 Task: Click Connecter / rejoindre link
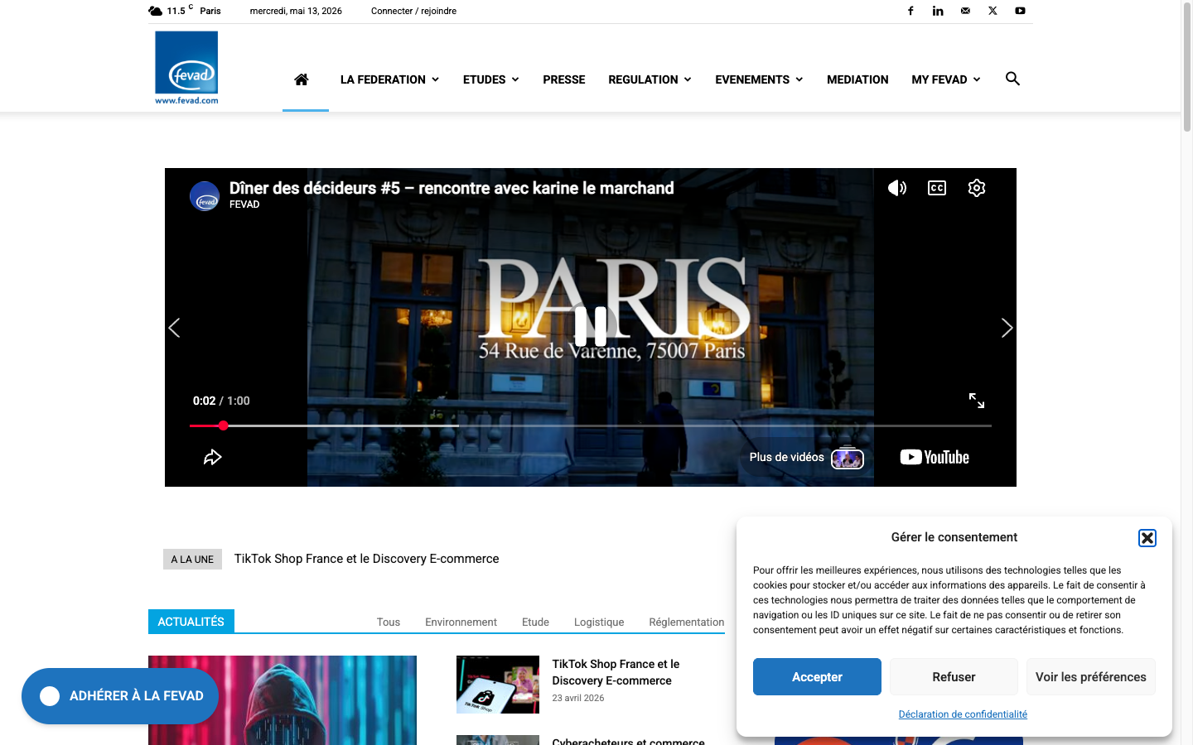pos(413,11)
